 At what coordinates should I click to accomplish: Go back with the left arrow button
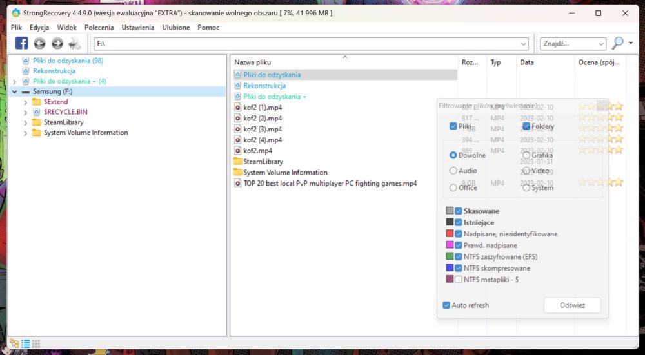tap(39, 43)
